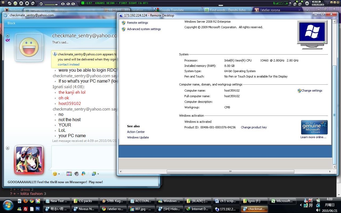Click the previous track button in music player
Screen dimensions: 341x213
(x=9, y=3)
